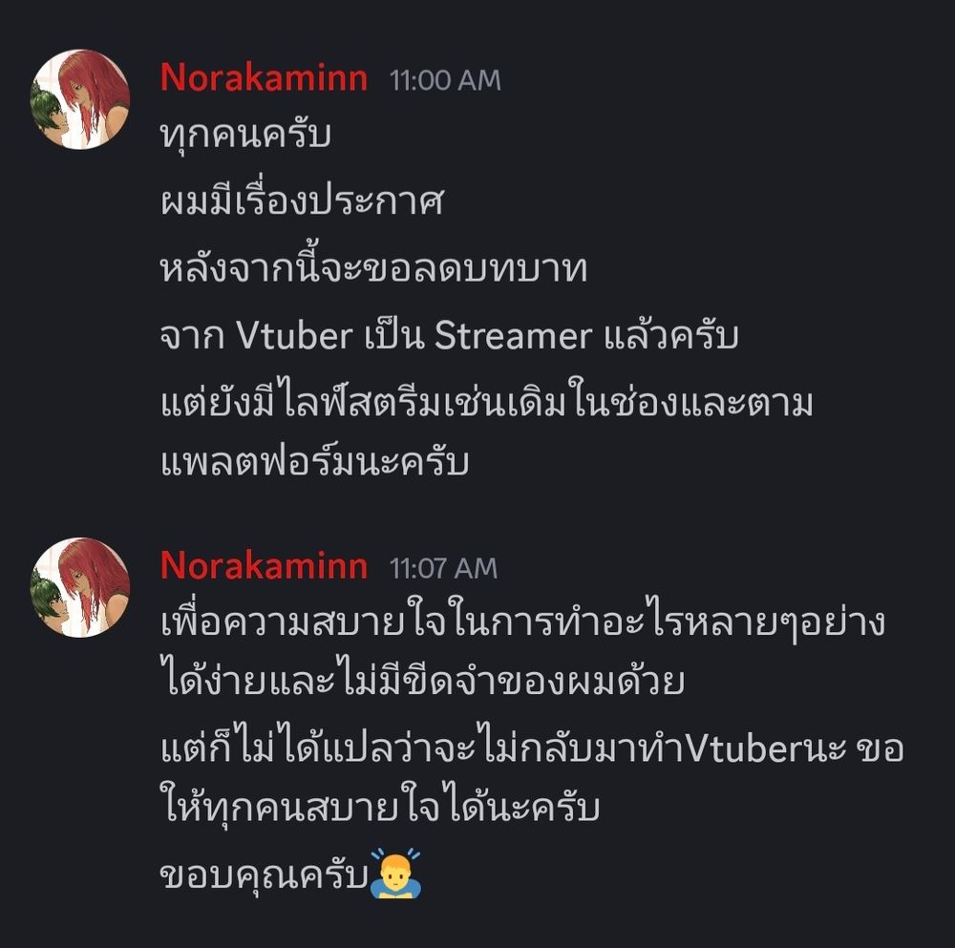Click the line starting with 'เพื่อความสบายใจในการทำอะไร'
955x948 pixels.
[x=522, y=621]
